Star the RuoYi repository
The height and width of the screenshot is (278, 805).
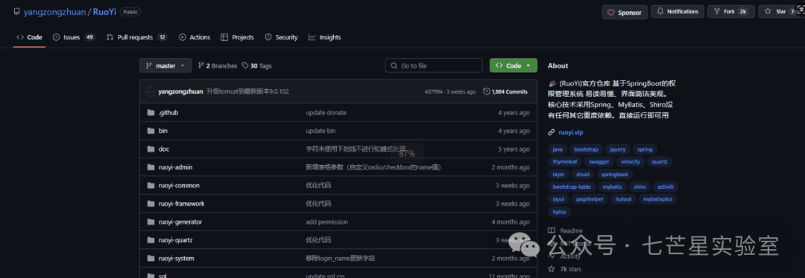[780, 11]
